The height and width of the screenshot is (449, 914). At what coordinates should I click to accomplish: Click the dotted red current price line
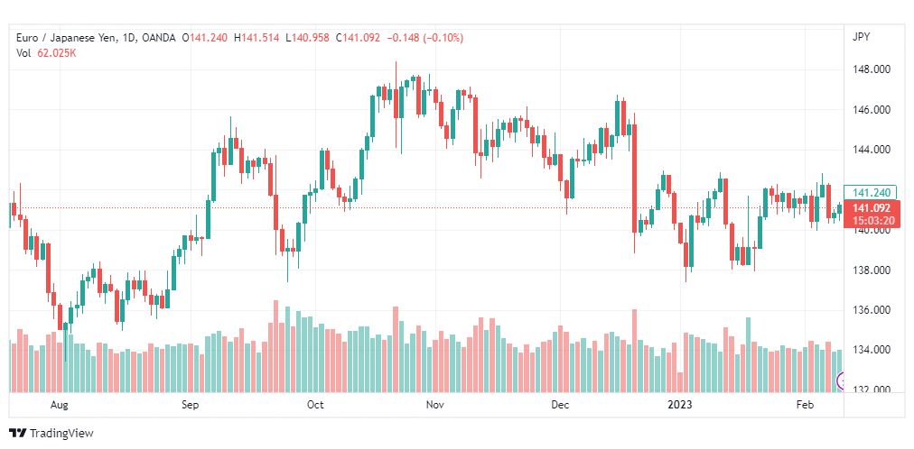click(425, 207)
